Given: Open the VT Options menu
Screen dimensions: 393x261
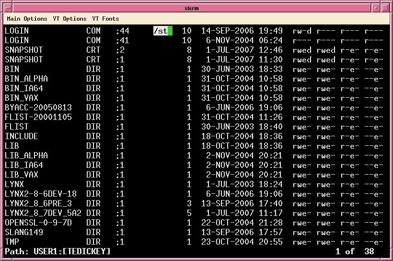Looking at the screenshot, I should click(69, 19).
